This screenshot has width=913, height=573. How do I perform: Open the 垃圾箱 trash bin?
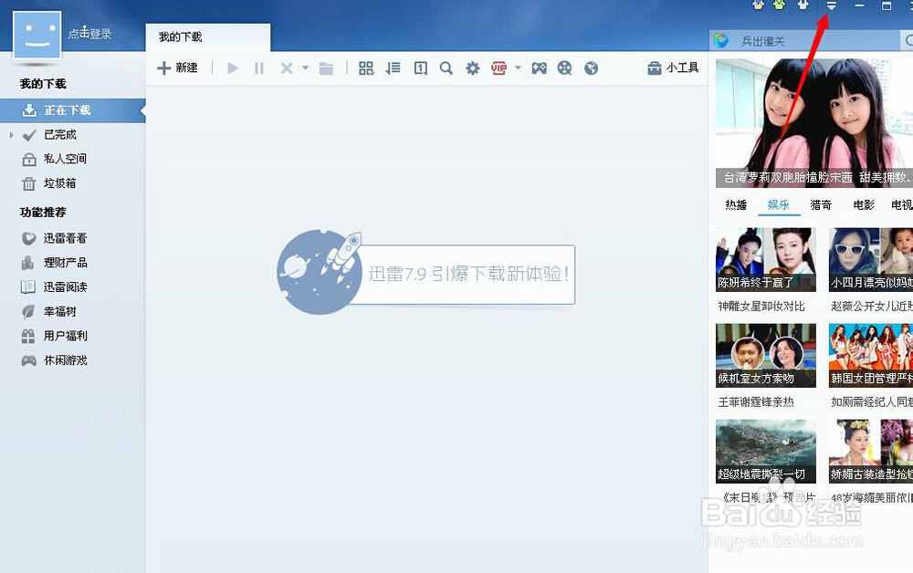pos(59,183)
